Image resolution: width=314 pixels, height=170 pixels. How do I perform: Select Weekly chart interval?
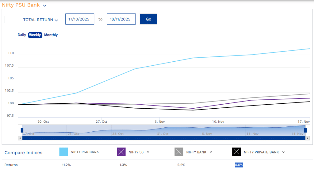(x=35, y=35)
